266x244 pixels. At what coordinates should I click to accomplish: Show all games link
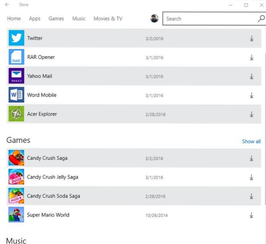[251, 141]
